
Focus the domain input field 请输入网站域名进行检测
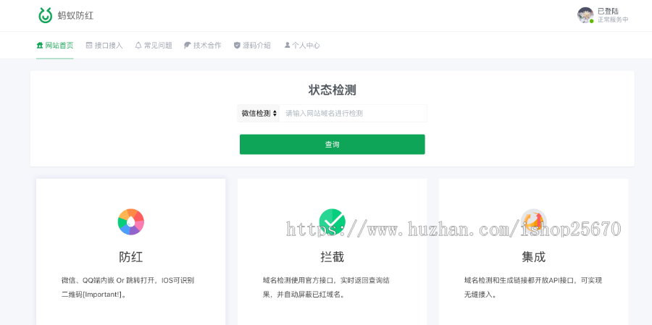353,113
